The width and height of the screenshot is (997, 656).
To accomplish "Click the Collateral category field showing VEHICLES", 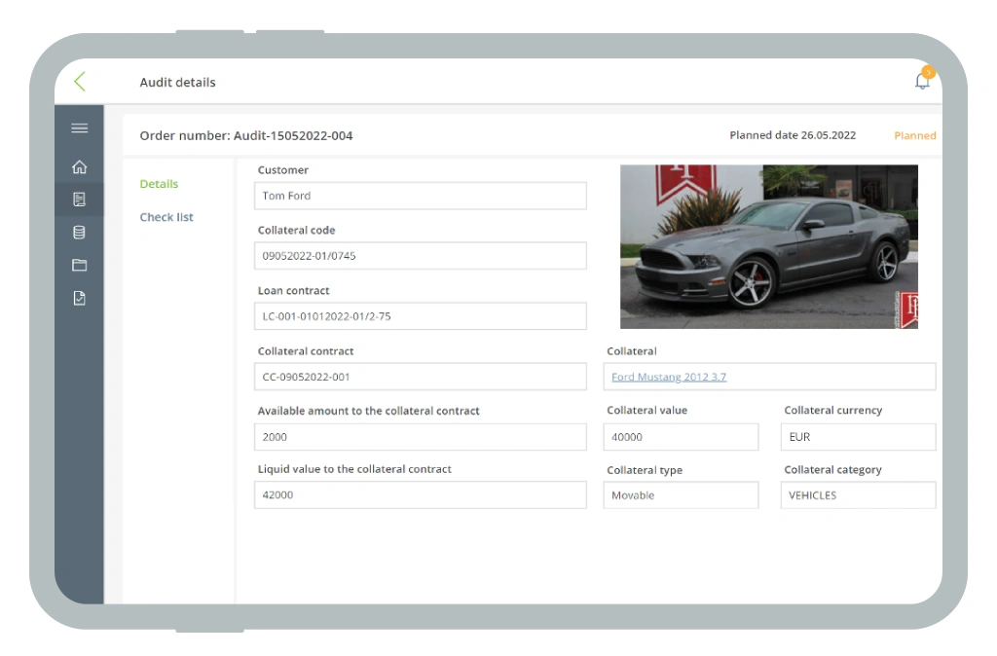I will click(859, 494).
